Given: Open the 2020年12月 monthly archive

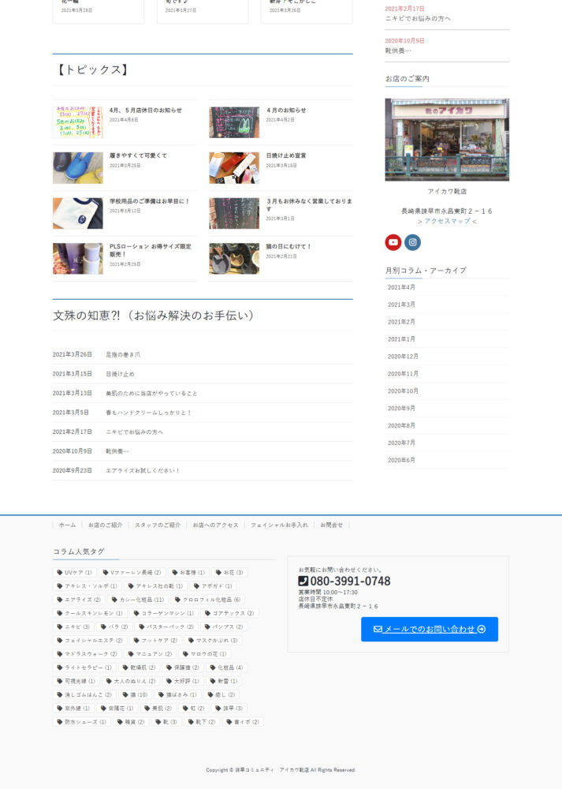Looking at the screenshot, I should point(403,357).
